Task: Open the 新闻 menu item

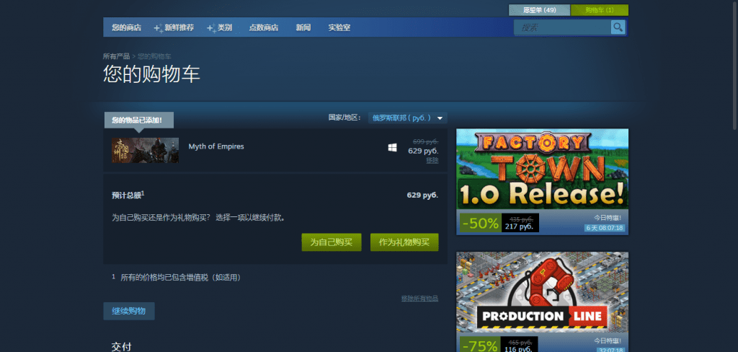Action: pyautogui.click(x=303, y=28)
